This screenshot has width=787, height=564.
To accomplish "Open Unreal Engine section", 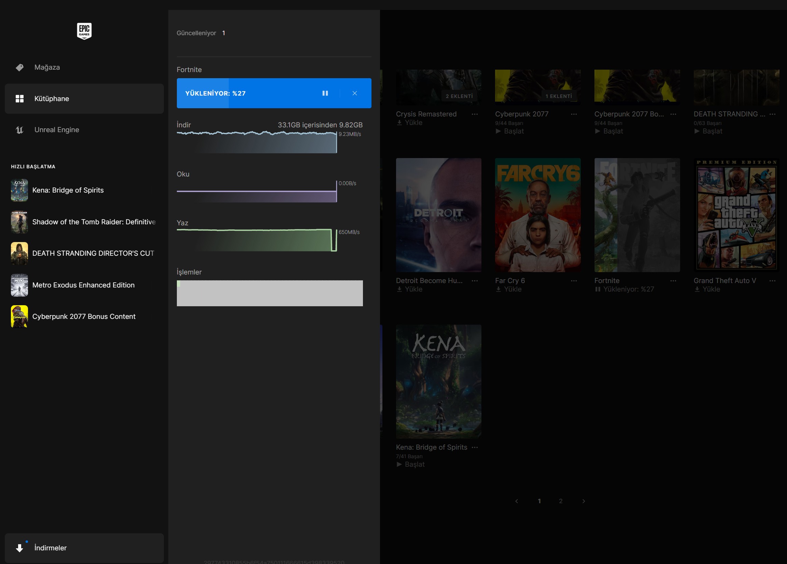I will 84,130.
